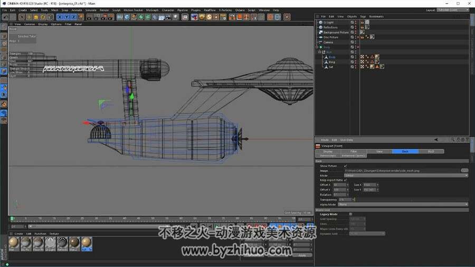Click Phong tag on Ring object

click(x=367, y=62)
